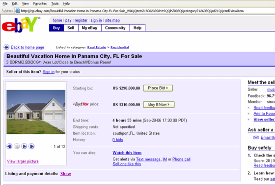Screen dimensions: 275x185
Task: Click the 'US $290,000.00' starting bid amount
Action: tap(126, 88)
